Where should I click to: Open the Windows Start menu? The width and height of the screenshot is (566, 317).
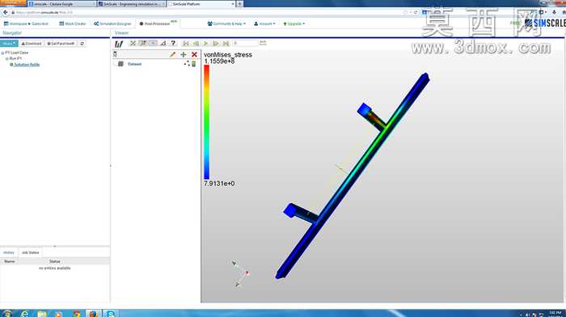pyautogui.click(x=6, y=313)
